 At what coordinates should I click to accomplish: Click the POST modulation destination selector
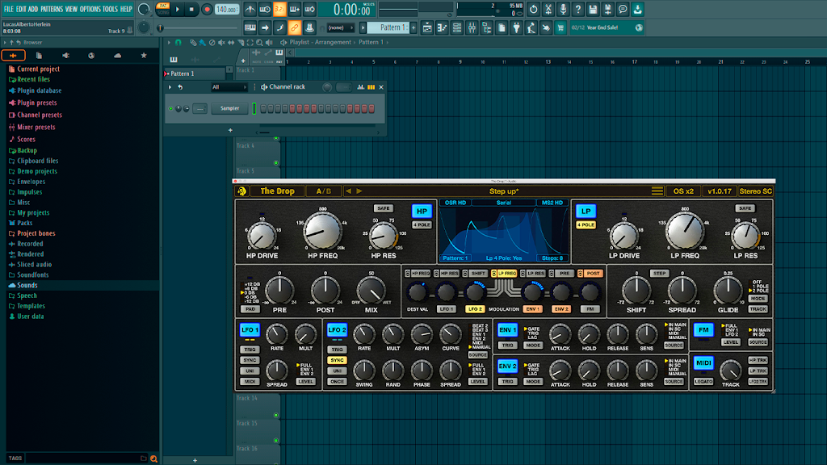(x=590, y=274)
